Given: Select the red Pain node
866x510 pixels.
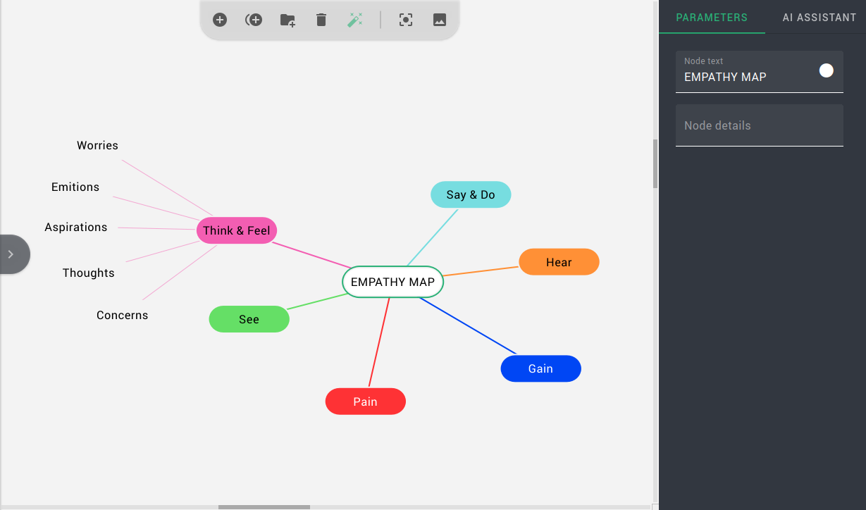Looking at the screenshot, I should point(365,402).
